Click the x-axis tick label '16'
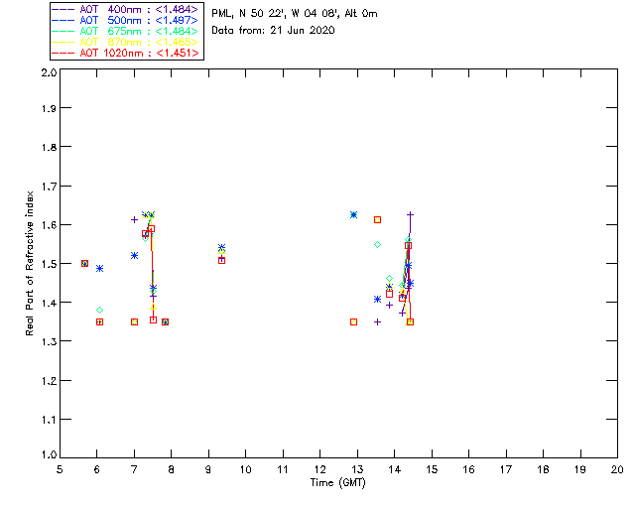The width and height of the screenshot is (635, 508). 468,469
